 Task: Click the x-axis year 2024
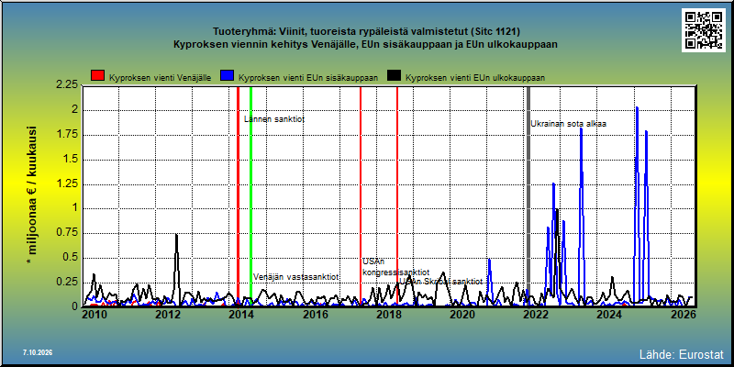(x=609, y=315)
